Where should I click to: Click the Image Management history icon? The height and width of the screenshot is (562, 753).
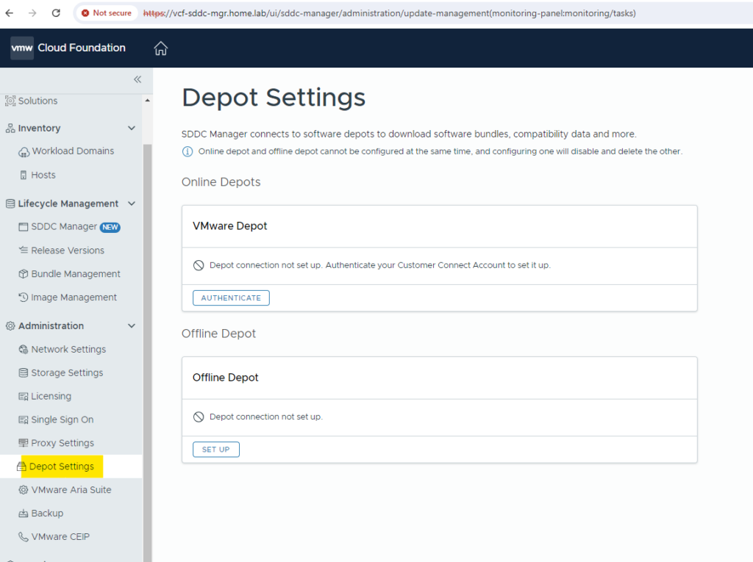23,297
